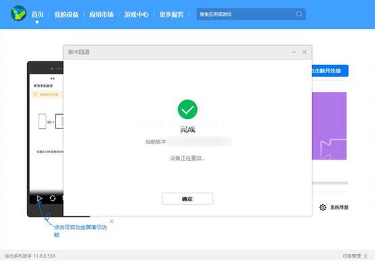The image size is (375, 261).
Task: Click the download arrow icon
Action: pyautogui.click(x=366, y=256)
